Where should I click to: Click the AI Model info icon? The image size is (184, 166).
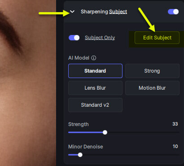tap(94, 58)
